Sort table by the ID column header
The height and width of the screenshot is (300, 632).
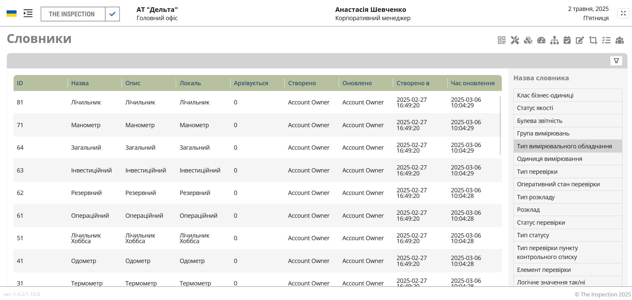(20, 83)
